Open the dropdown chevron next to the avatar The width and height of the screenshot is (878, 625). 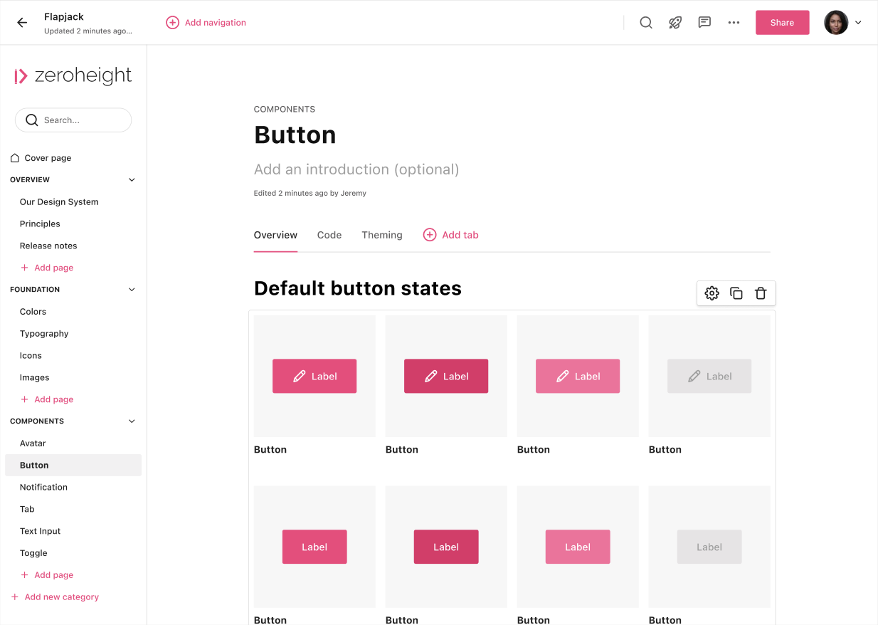pyautogui.click(x=858, y=23)
